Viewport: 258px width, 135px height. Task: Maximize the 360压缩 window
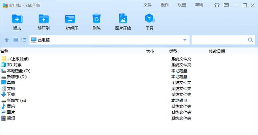245,5
